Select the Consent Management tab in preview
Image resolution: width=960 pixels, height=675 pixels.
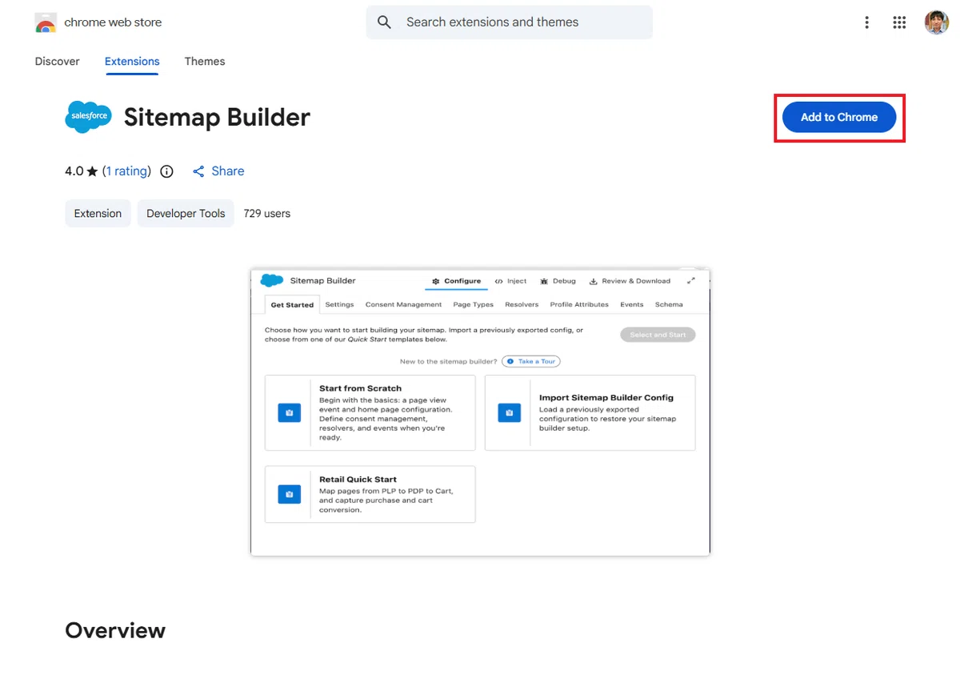pos(403,305)
